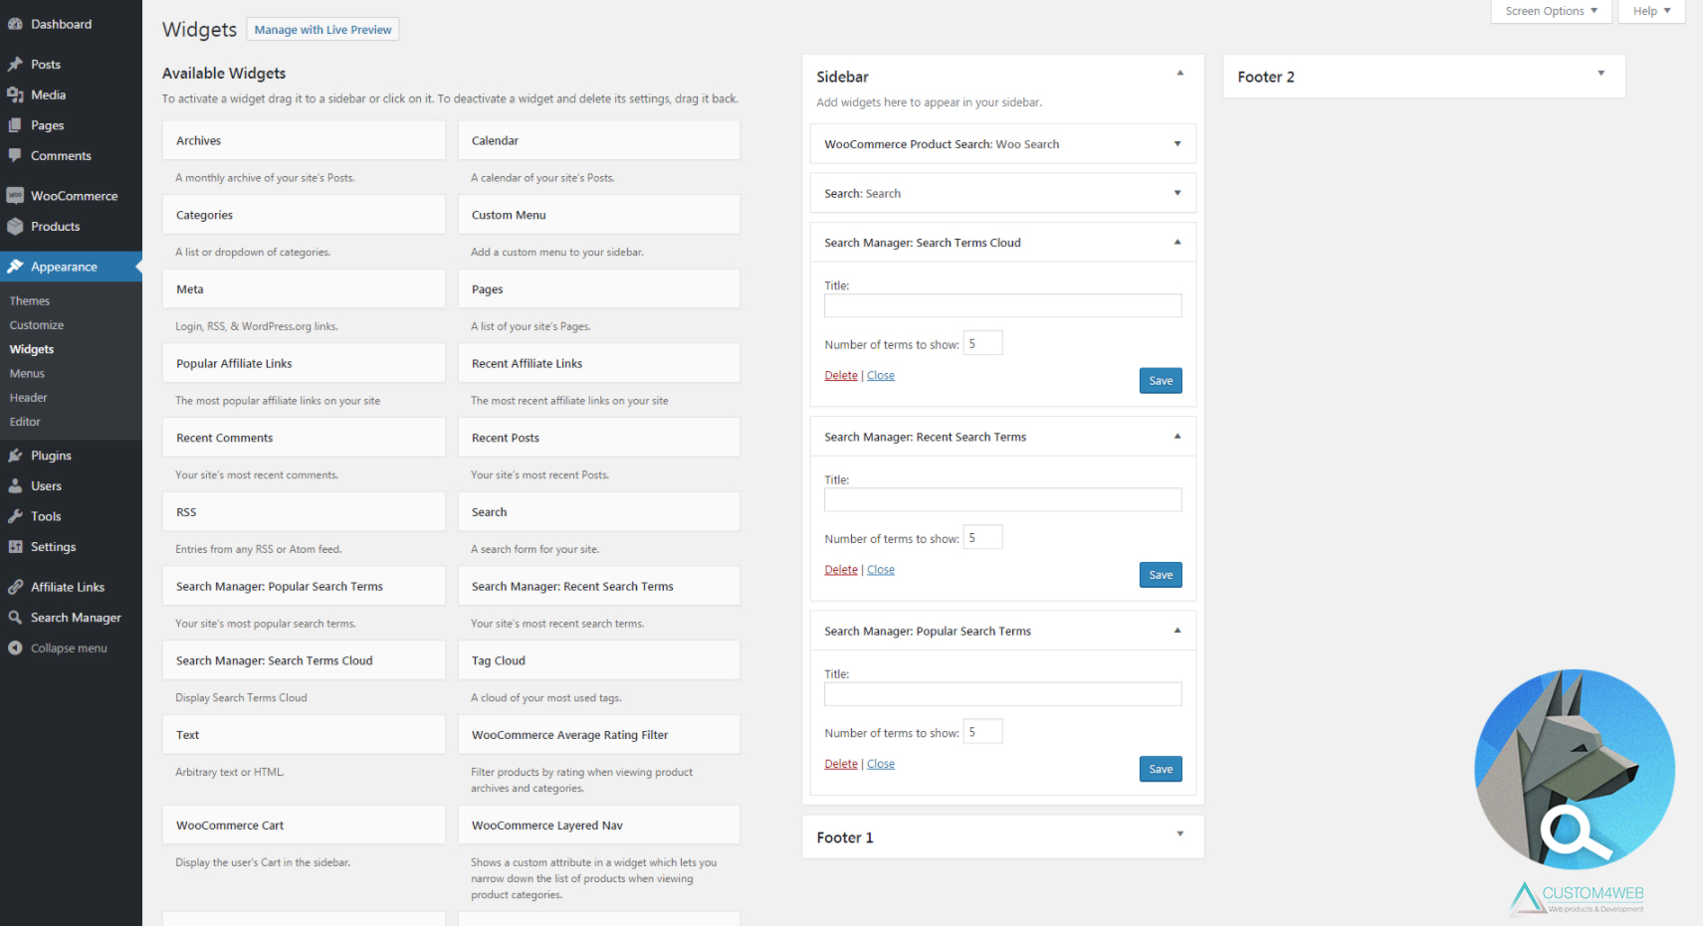Select the Popular Affiliate Links widget

(304, 363)
